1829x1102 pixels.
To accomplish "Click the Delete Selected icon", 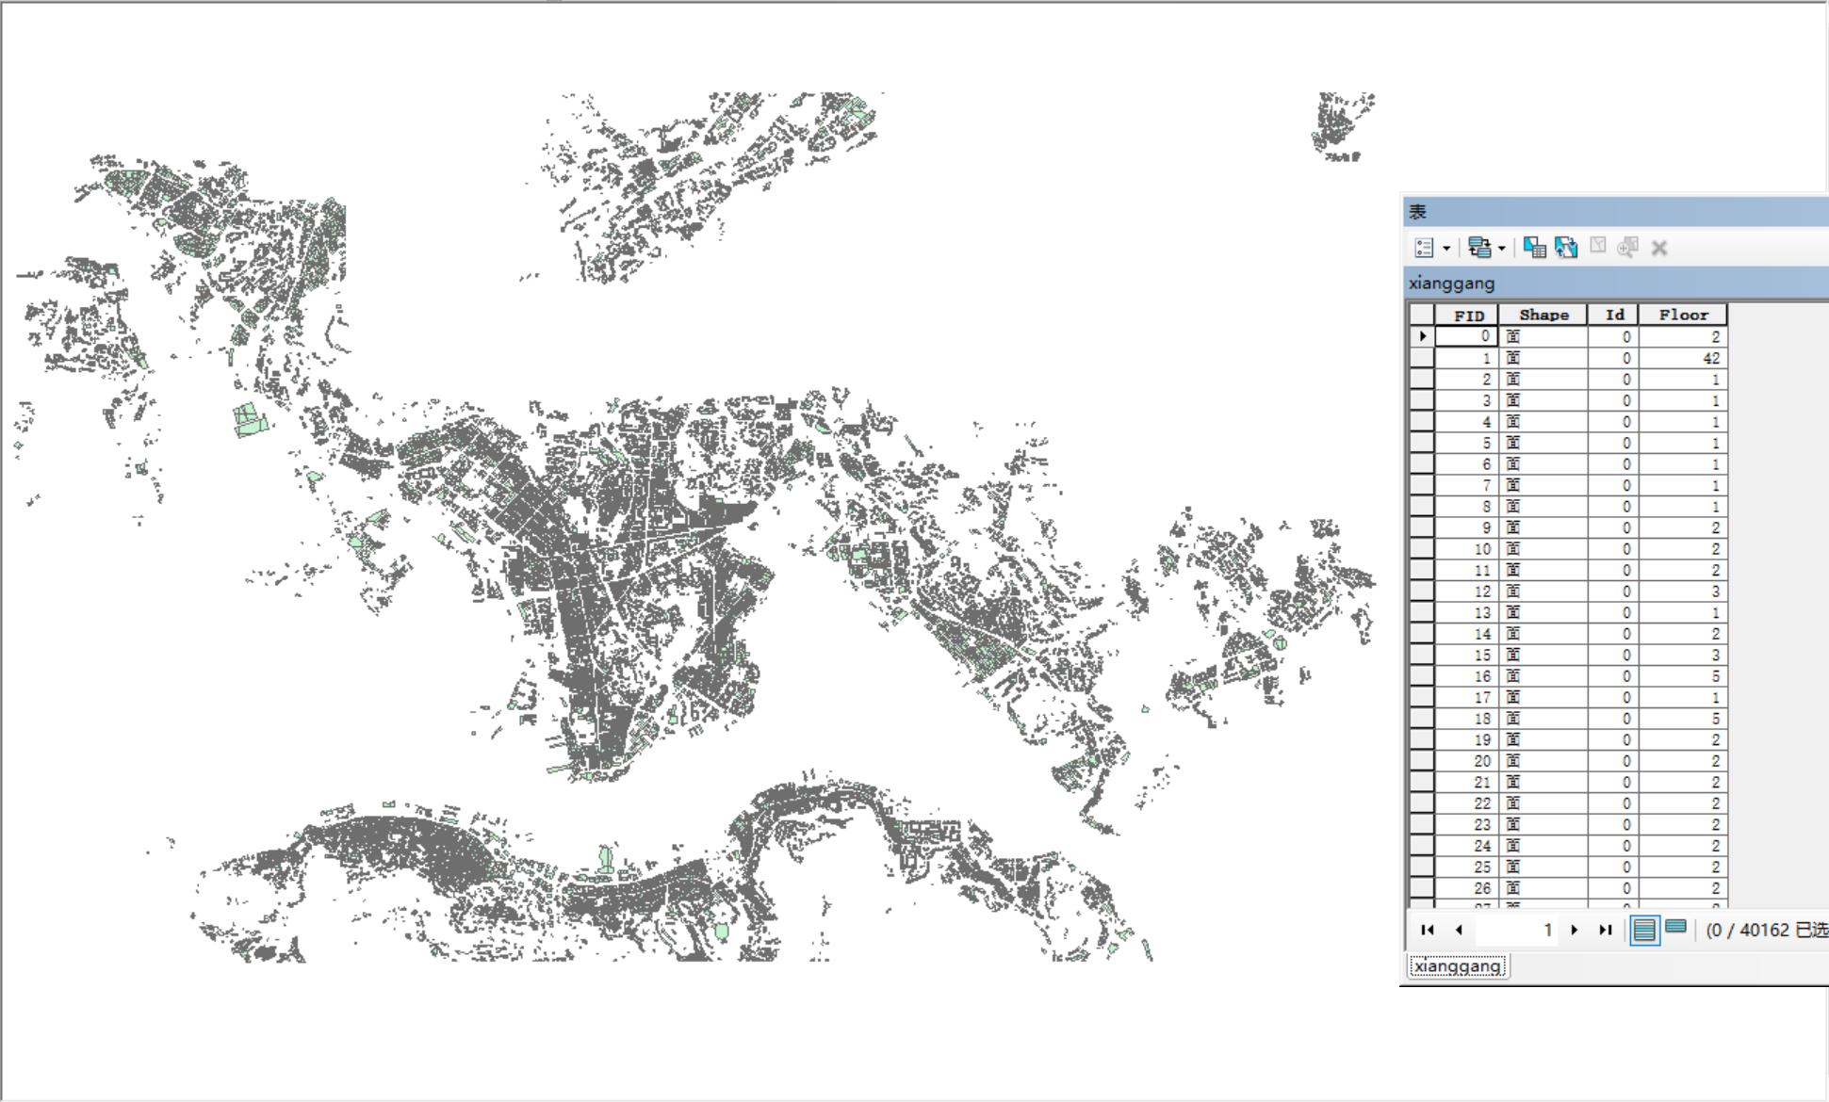I will [x=1659, y=249].
